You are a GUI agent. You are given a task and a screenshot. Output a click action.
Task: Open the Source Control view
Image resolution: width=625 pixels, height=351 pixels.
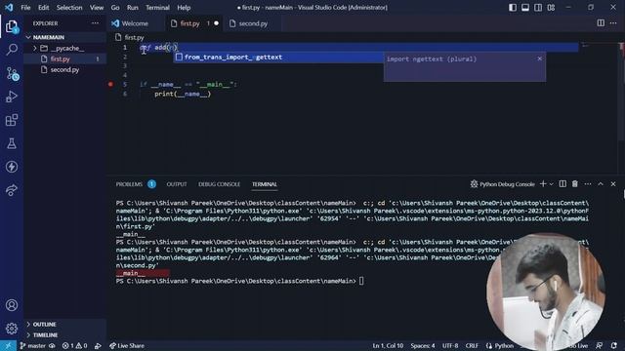[x=12, y=73]
